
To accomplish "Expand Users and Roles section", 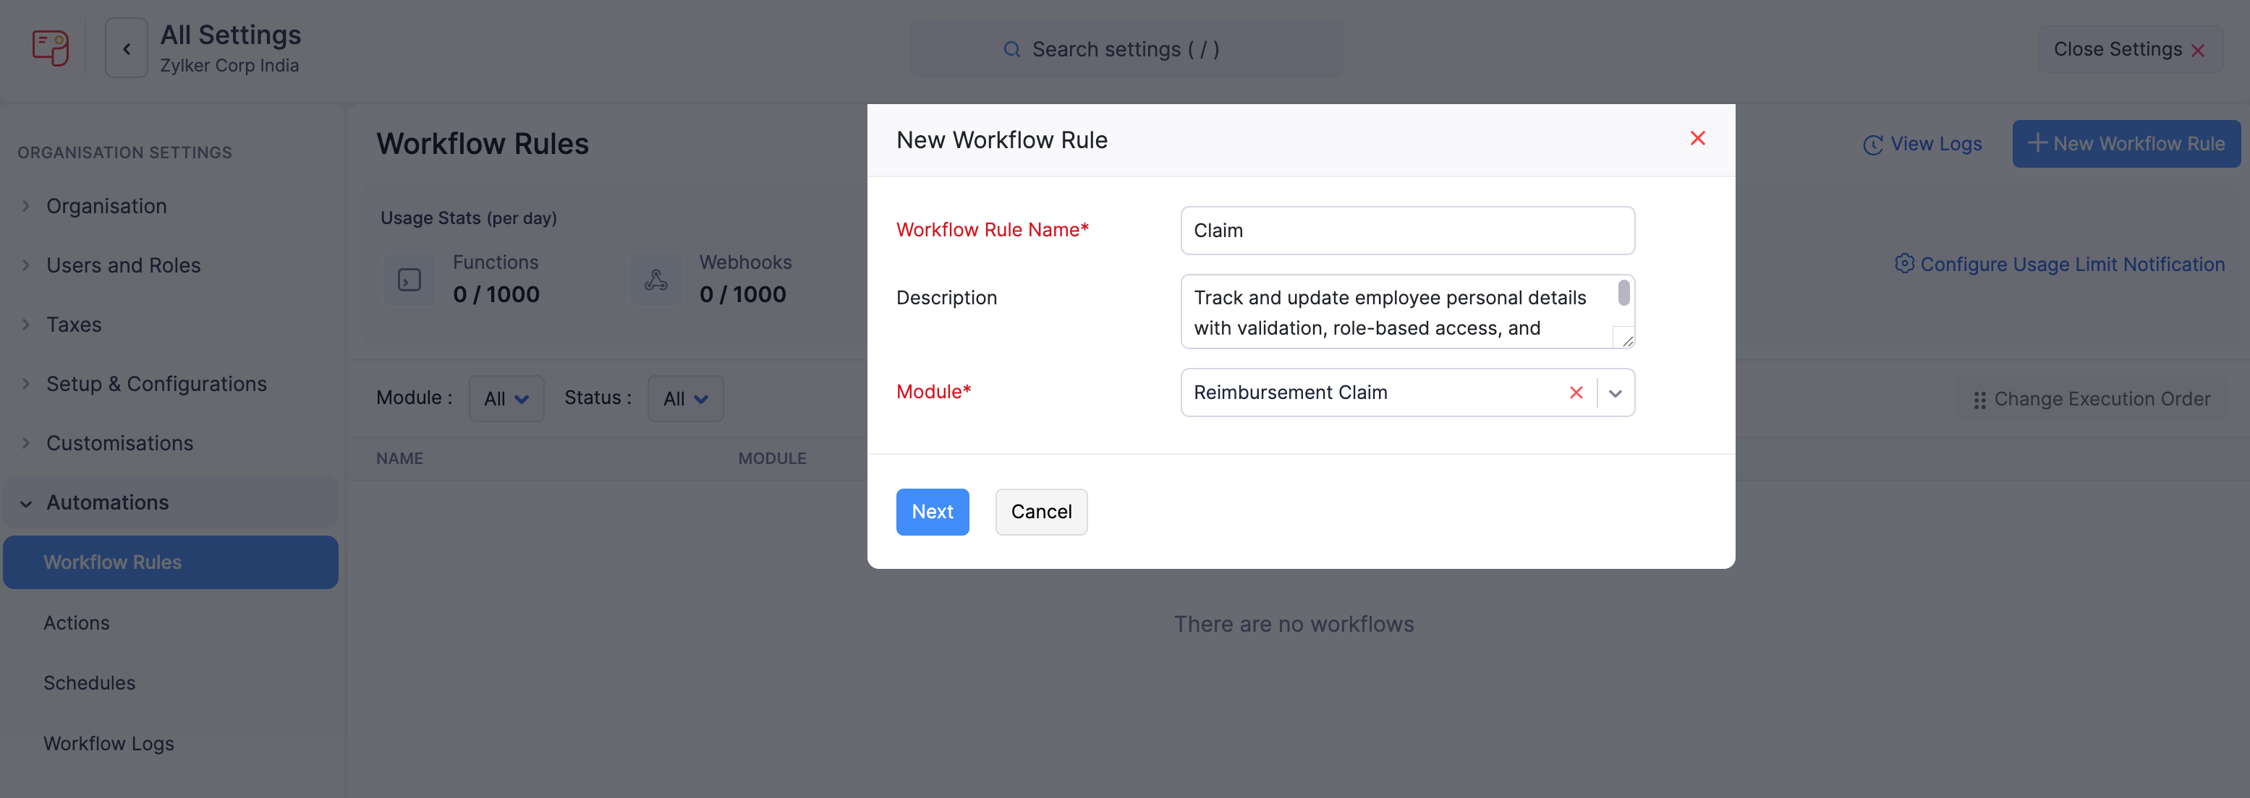I will [x=26, y=265].
